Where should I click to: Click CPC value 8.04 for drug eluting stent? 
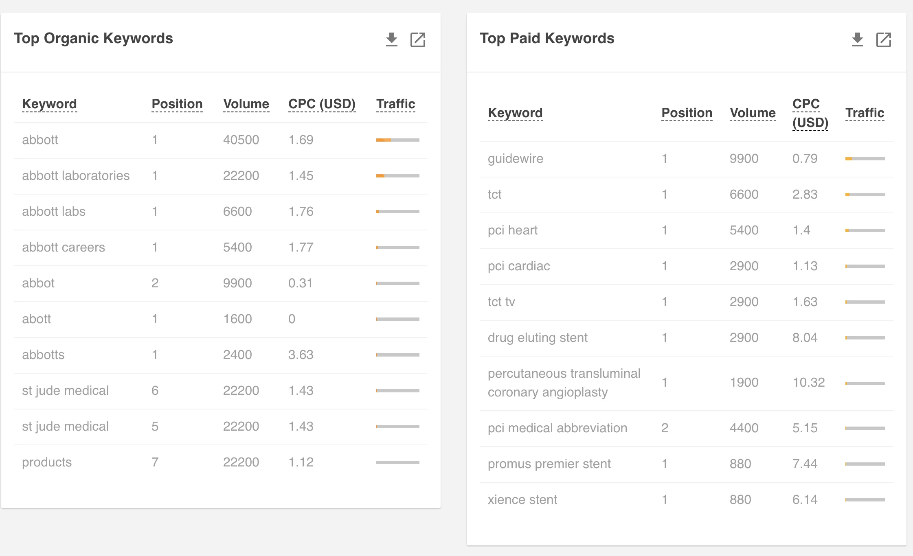805,338
